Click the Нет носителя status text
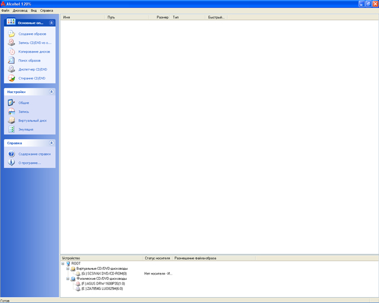Screen dimensions: 379x303 click(158, 273)
